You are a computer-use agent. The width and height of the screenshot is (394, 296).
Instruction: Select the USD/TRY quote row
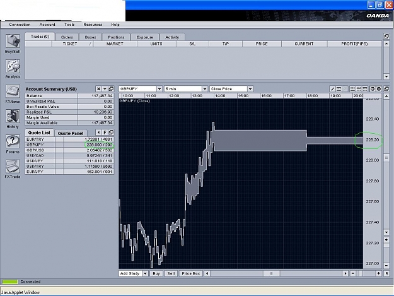[x=69, y=166]
